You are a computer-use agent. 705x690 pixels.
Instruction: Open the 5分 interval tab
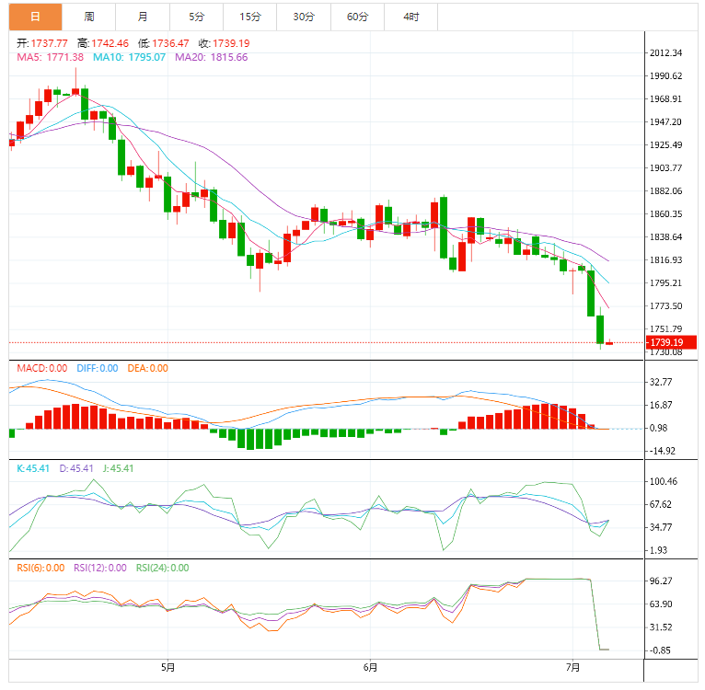[x=196, y=17]
